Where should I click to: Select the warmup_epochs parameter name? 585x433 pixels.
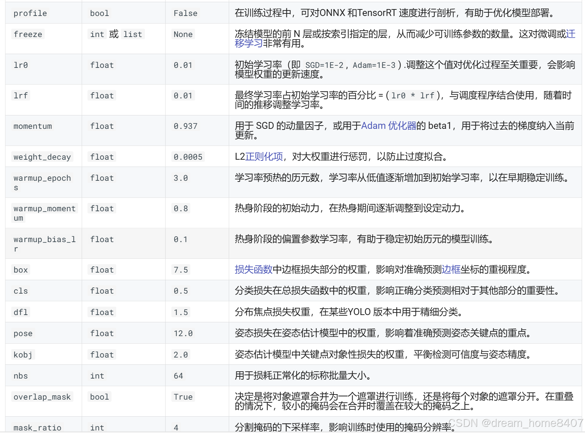(42, 183)
